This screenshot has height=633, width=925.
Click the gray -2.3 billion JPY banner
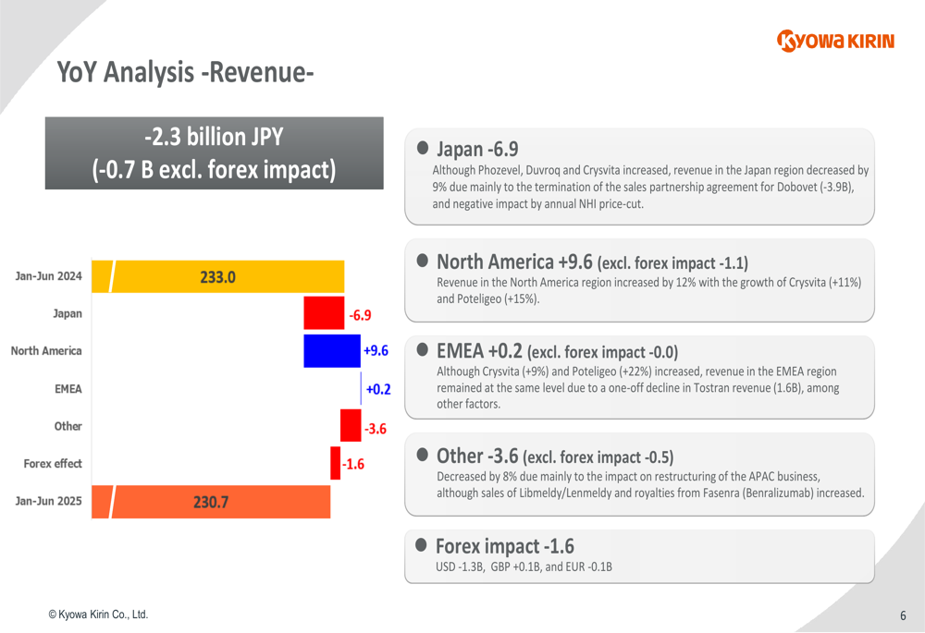point(215,153)
